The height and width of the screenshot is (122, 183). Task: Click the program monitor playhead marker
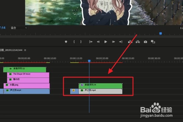click(x=161, y=34)
